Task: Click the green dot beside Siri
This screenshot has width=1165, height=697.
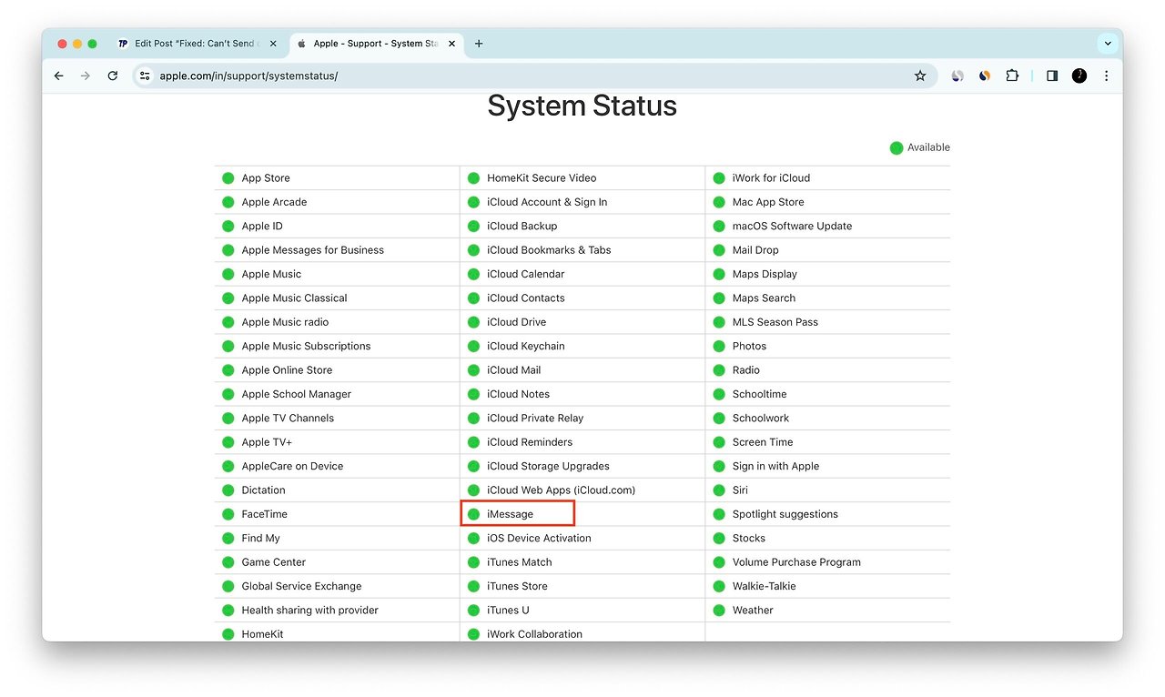Action: pos(719,490)
